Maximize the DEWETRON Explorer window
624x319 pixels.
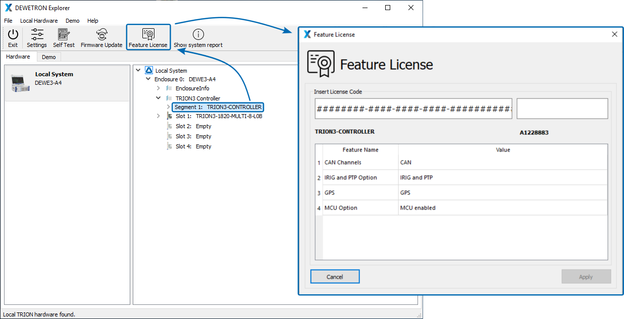pos(388,8)
